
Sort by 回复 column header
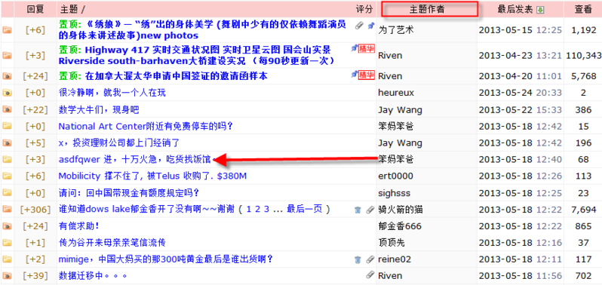coord(35,10)
